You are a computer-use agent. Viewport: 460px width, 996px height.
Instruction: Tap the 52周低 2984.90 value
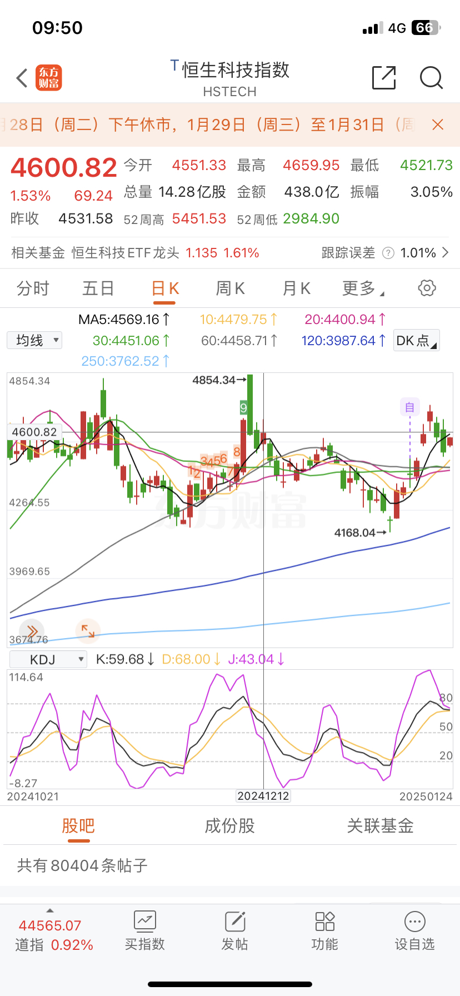[311, 219]
